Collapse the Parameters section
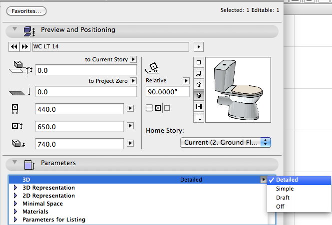The image size is (332, 225). pos(14,162)
